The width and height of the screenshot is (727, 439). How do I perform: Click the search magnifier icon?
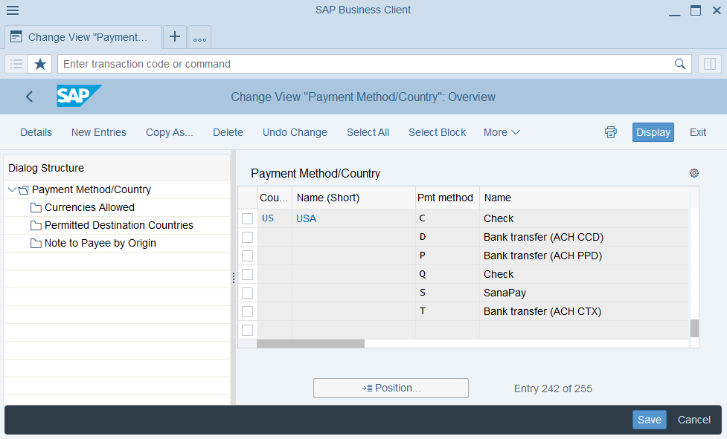pos(679,64)
